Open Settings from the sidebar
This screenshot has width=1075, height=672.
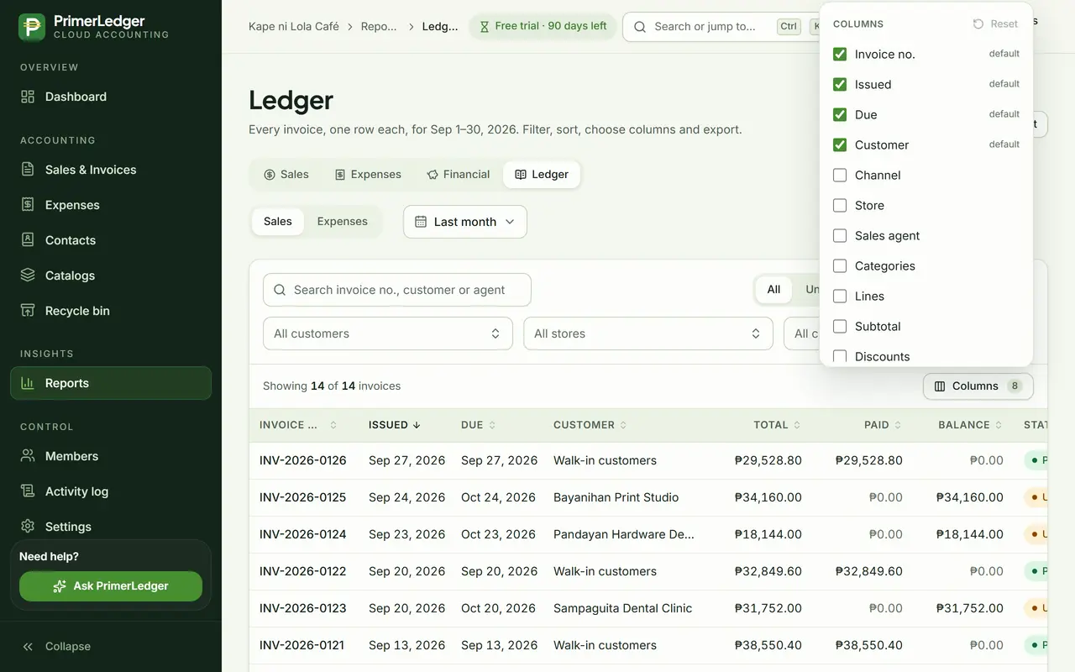tap(111, 527)
